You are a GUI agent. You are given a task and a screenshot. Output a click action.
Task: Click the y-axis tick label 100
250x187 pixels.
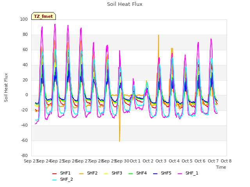(24, 19)
